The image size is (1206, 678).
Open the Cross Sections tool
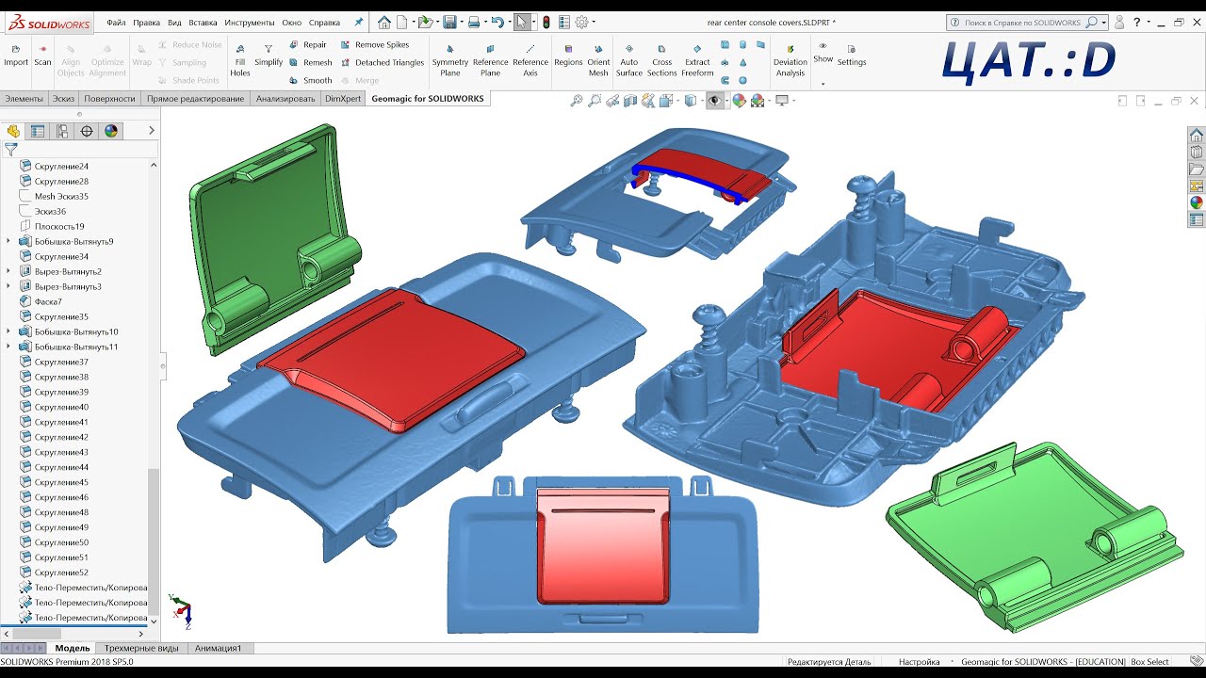(x=662, y=59)
